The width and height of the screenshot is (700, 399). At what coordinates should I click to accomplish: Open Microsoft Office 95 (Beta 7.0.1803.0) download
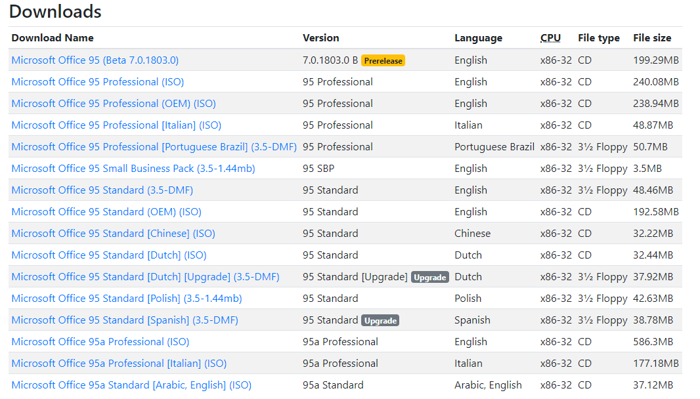click(x=95, y=60)
